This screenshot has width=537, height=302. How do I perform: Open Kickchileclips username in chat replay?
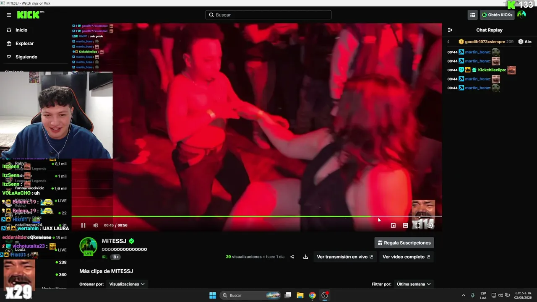pos(491,70)
